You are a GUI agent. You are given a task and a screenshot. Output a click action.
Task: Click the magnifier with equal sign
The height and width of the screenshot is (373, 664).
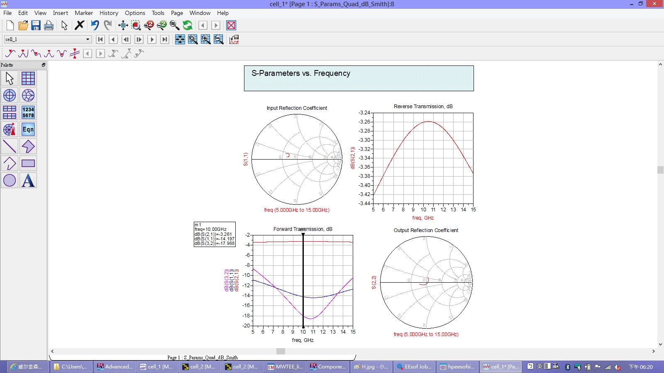[174, 25]
